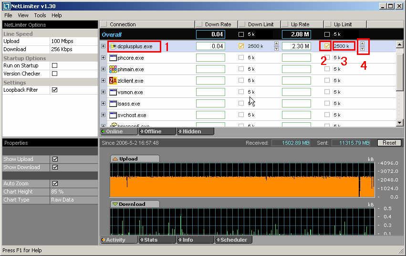Click the Up Rate column header

302,24
